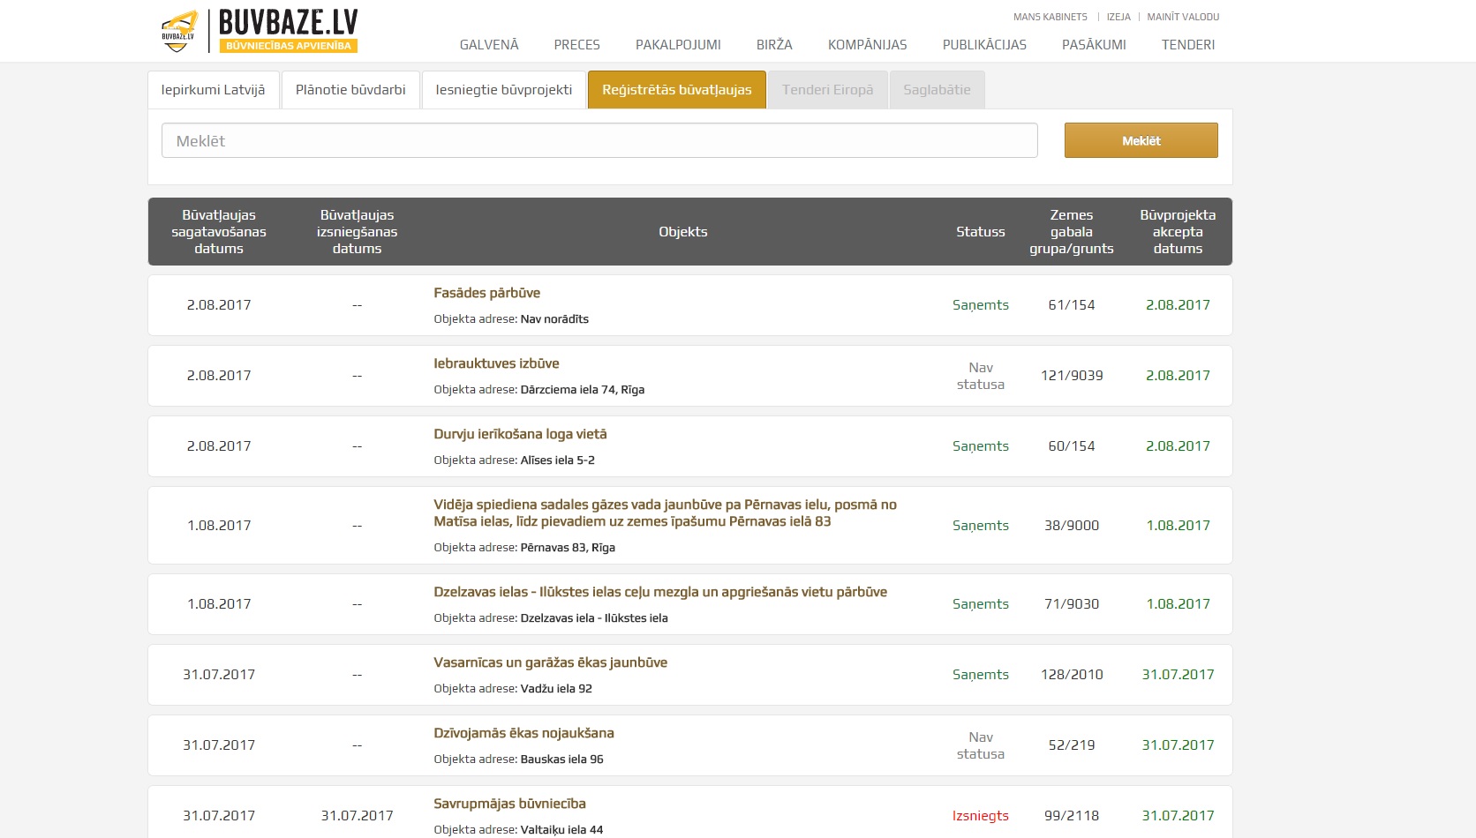
Task: Open KOMPĀNIJAS navigation item
Action: [868, 45]
